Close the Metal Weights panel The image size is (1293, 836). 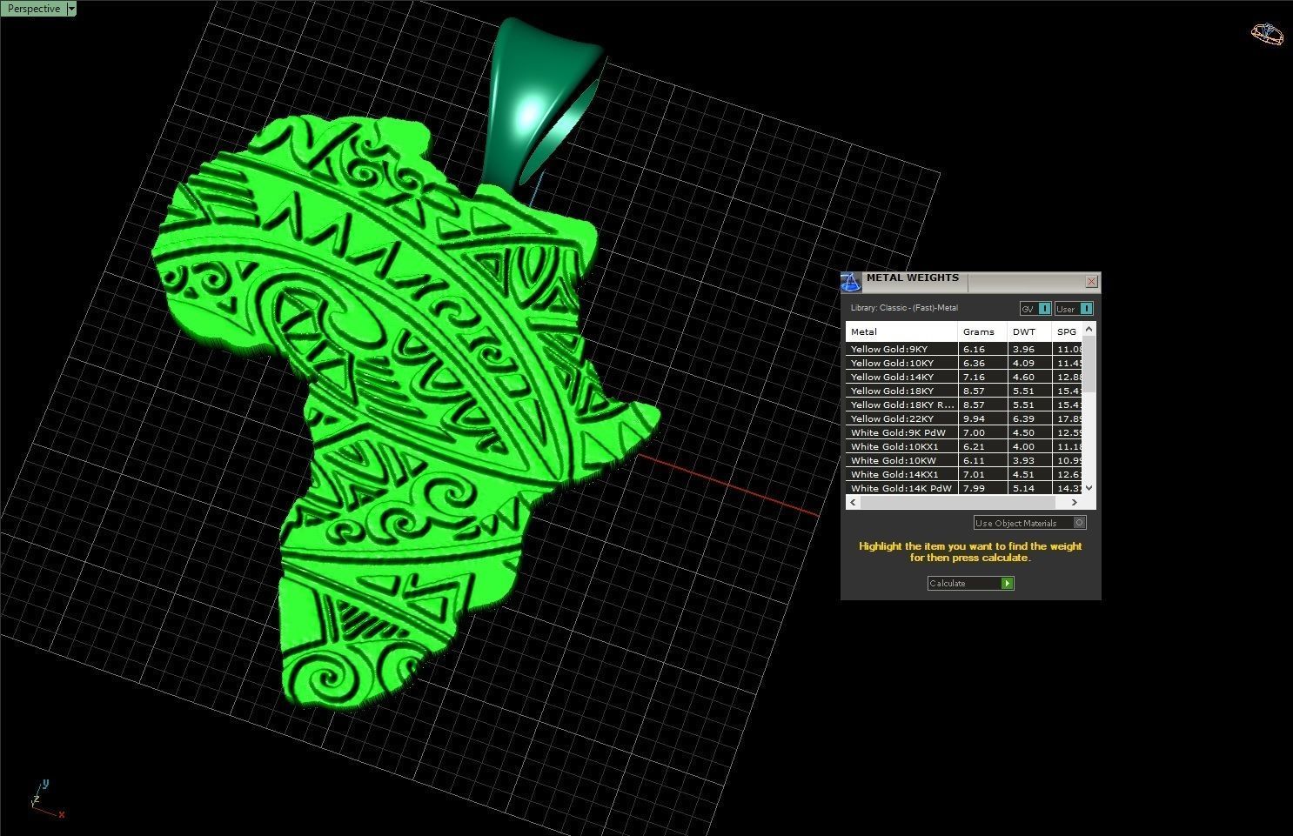(1091, 281)
